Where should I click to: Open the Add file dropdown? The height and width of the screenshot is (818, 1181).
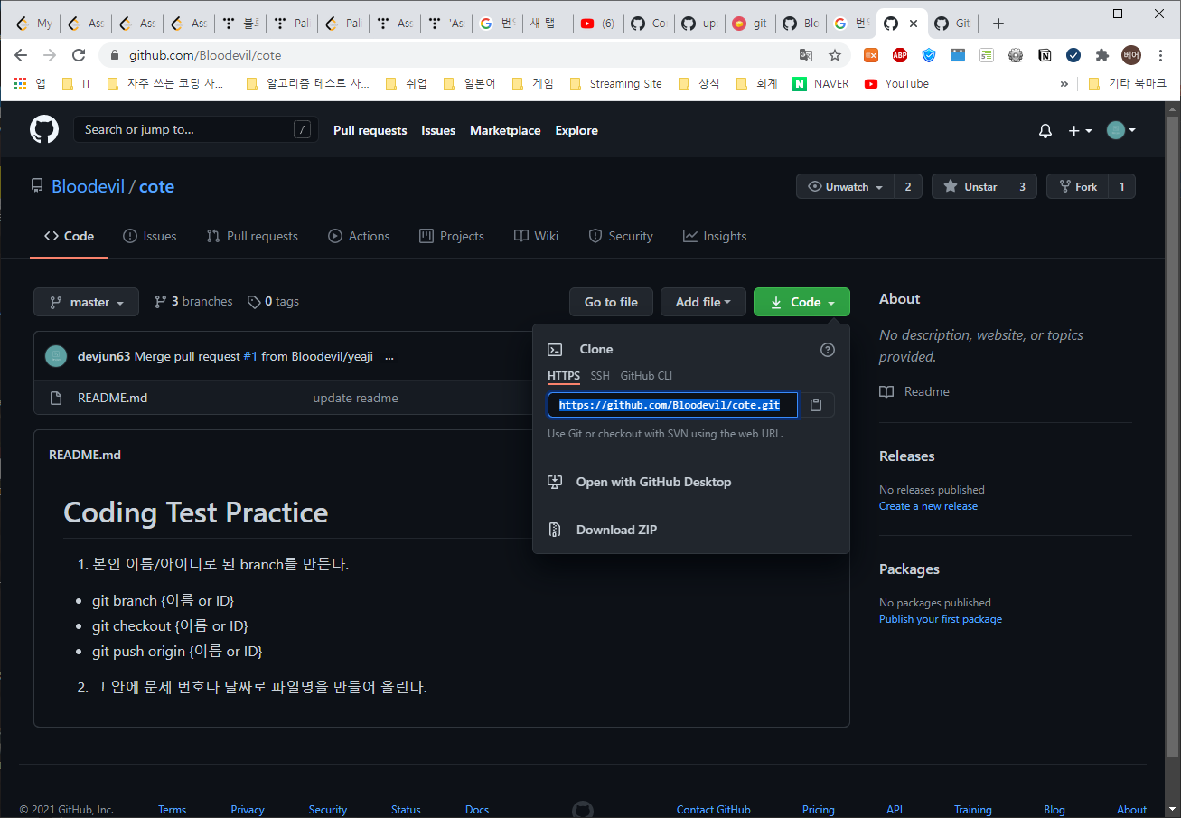point(703,302)
